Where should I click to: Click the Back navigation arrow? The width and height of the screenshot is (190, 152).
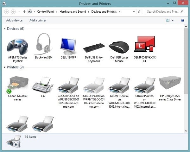click(x=7, y=12)
